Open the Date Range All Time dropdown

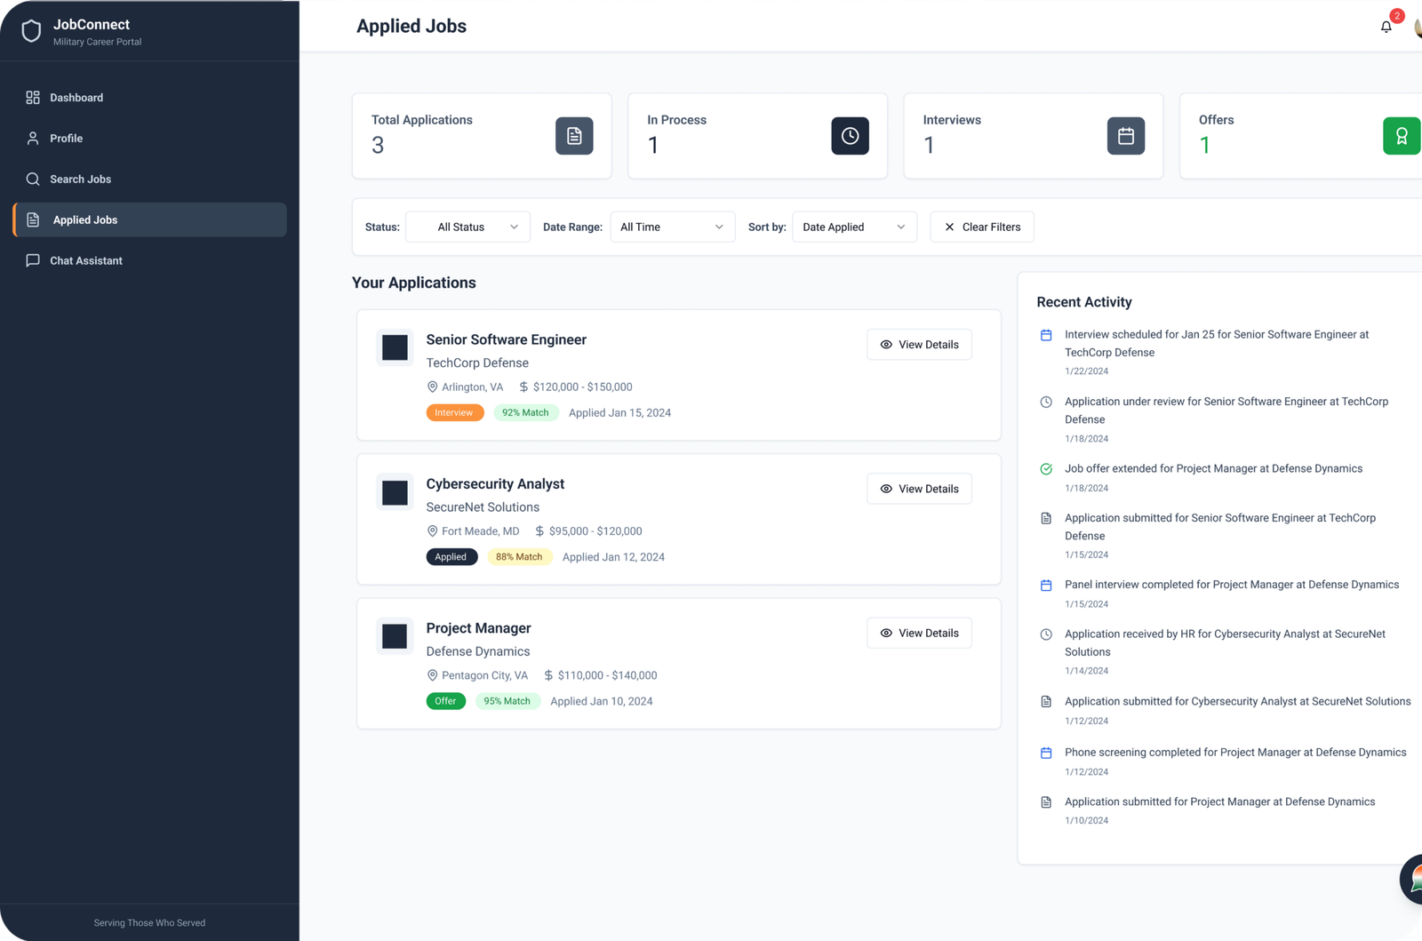coord(672,227)
